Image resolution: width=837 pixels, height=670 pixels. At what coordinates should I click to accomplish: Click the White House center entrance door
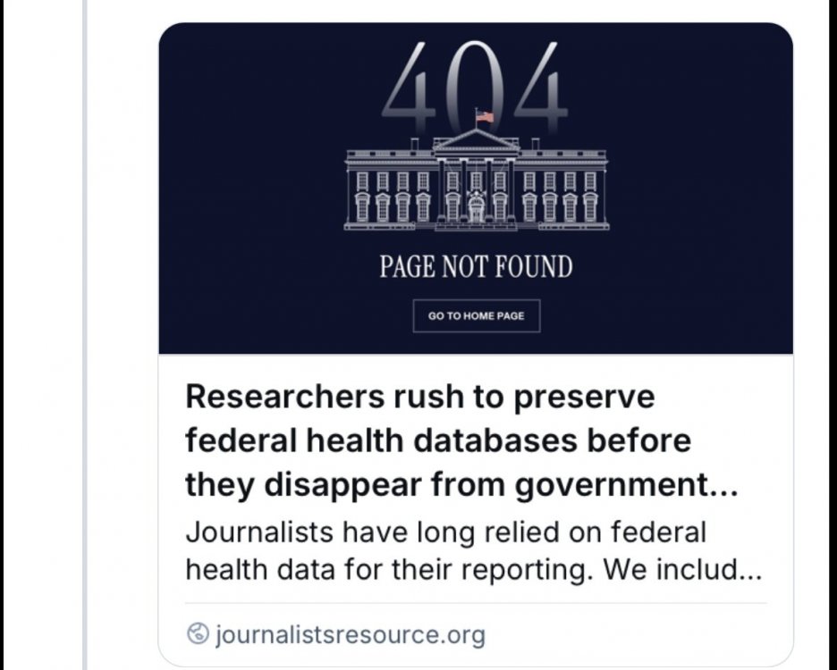pyautogui.click(x=476, y=212)
